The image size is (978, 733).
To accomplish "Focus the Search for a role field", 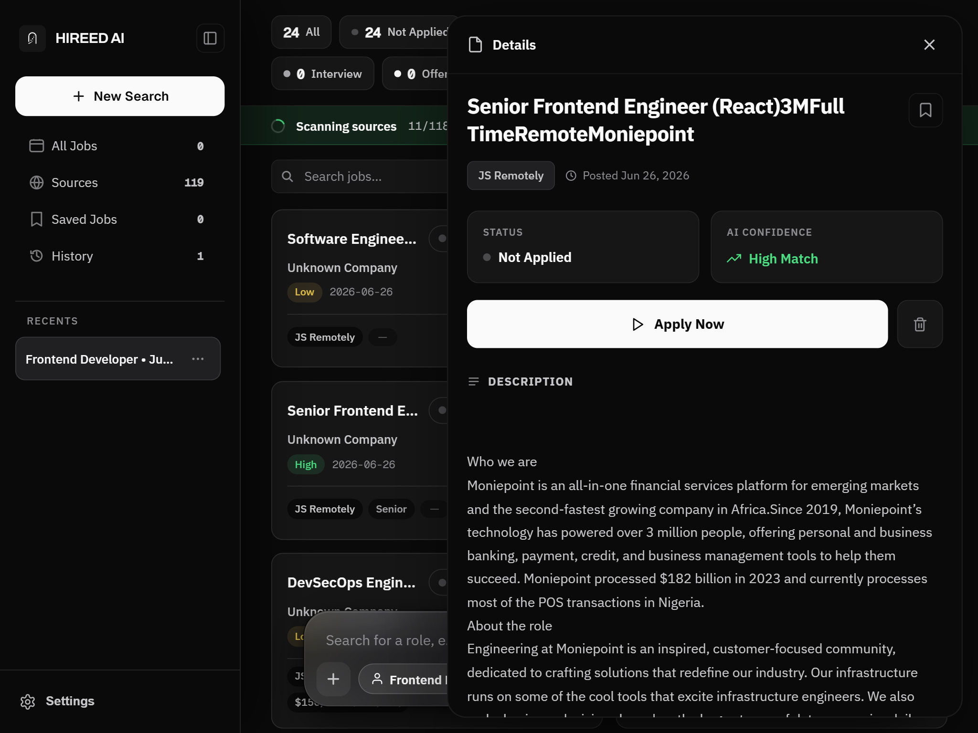I will click(387, 640).
